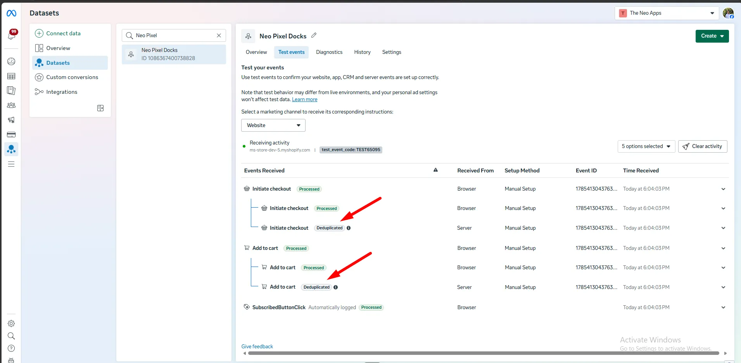Image resolution: width=741 pixels, height=363 pixels.
Task: Open the table grid icon in left rail
Action: tap(11, 76)
